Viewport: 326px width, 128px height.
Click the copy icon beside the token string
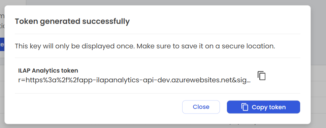coord(262,76)
